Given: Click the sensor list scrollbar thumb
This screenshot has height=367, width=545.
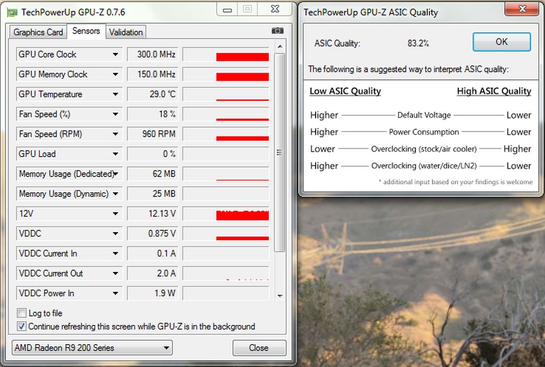Looking at the screenshot, I should (x=280, y=152).
